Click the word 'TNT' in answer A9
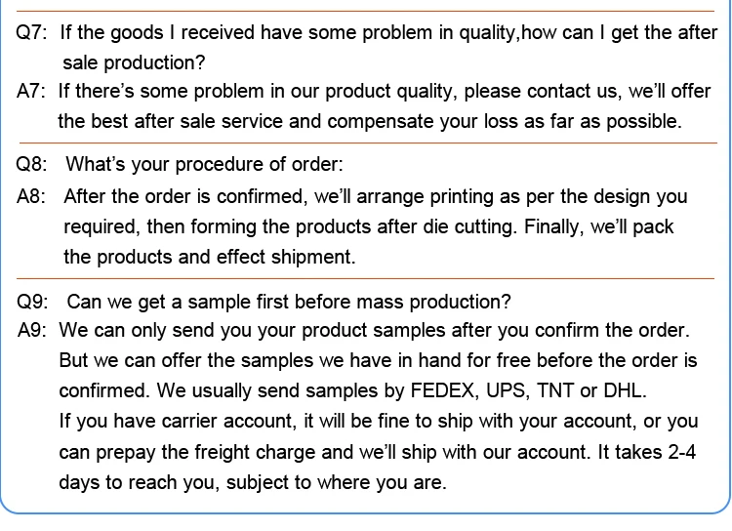Viewport: 732px width, 531px height. 555,391
